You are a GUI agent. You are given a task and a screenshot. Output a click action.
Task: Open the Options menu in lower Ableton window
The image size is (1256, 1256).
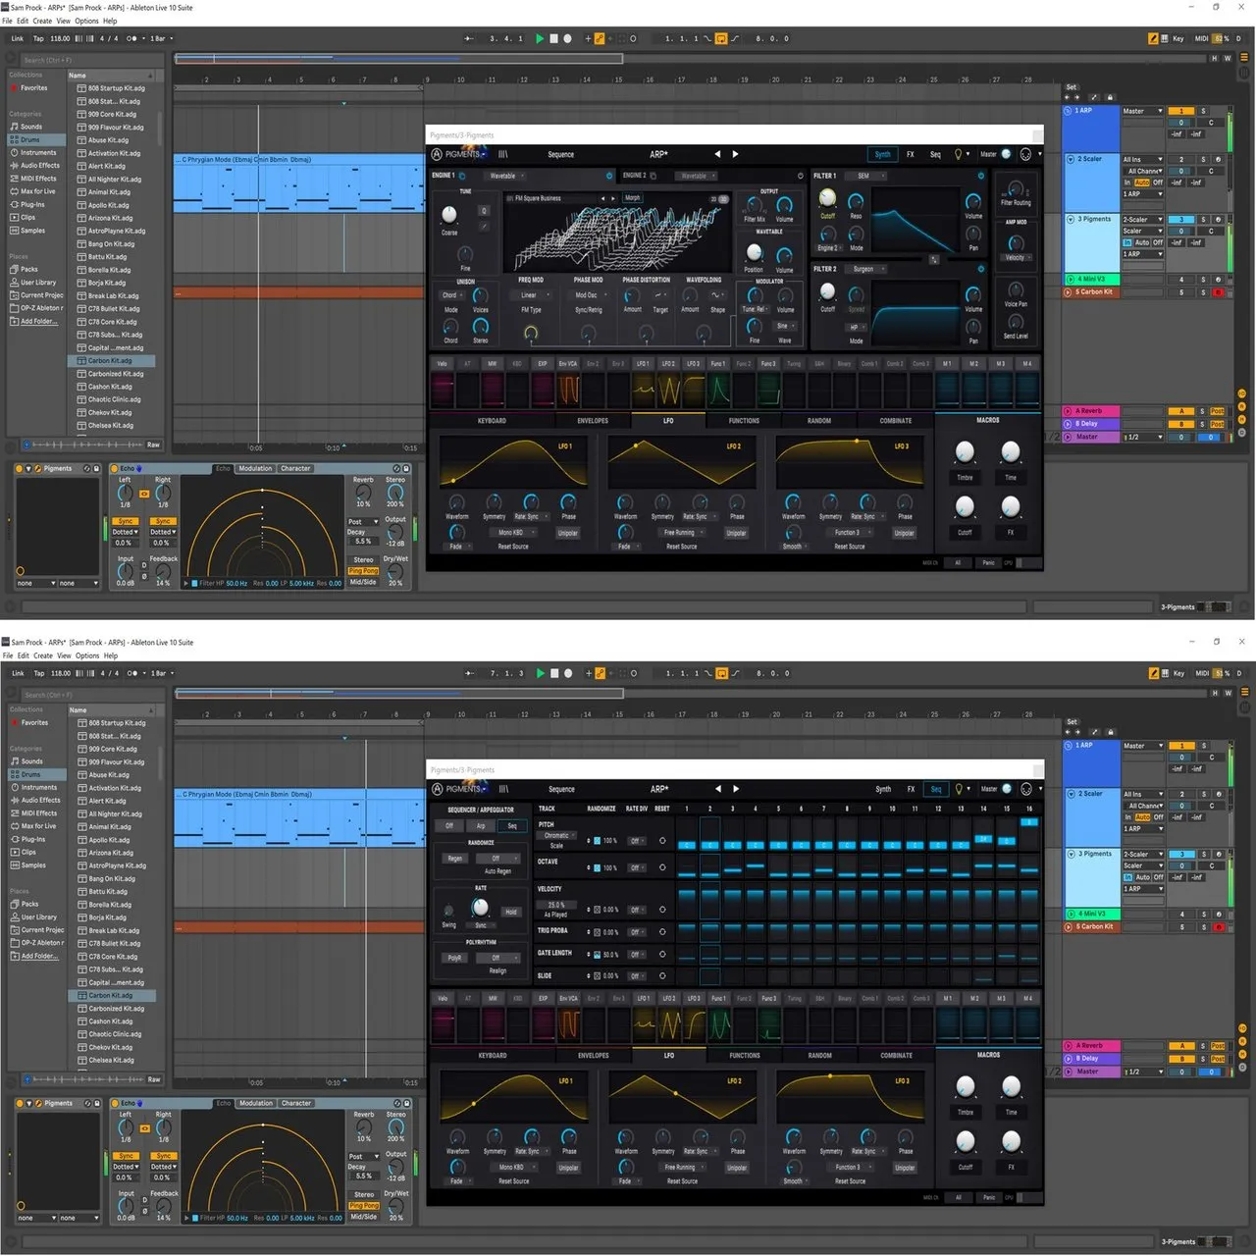point(87,655)
